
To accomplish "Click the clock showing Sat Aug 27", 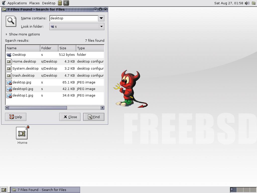I will pyautogui.click(x=229, y=3).
